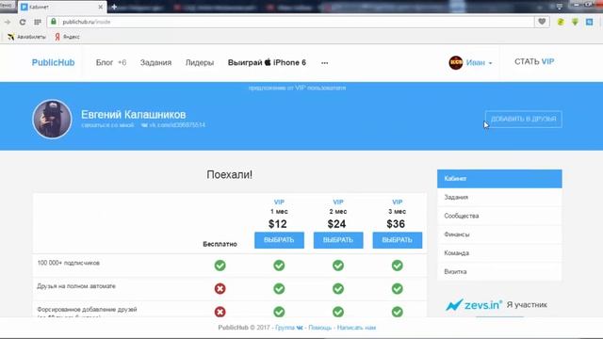Open the Группа VK footer link

(289, 328)
